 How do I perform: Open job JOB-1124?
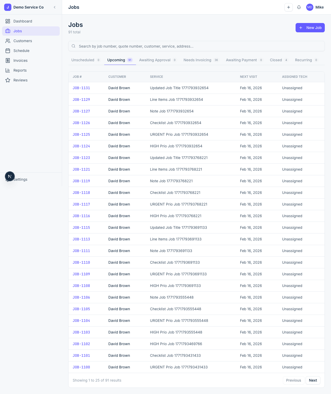[81, 146]
